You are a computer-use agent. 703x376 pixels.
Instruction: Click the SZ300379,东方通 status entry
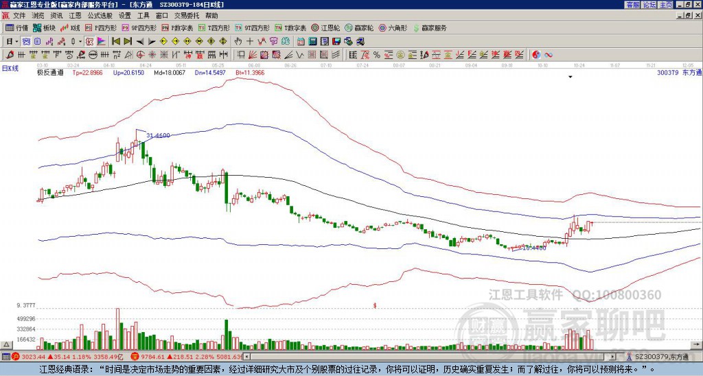[x=660, y=357]
